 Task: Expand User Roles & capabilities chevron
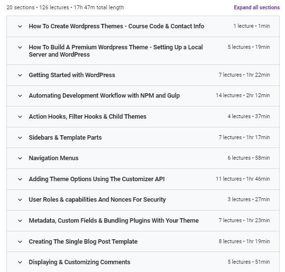point(20,200)
